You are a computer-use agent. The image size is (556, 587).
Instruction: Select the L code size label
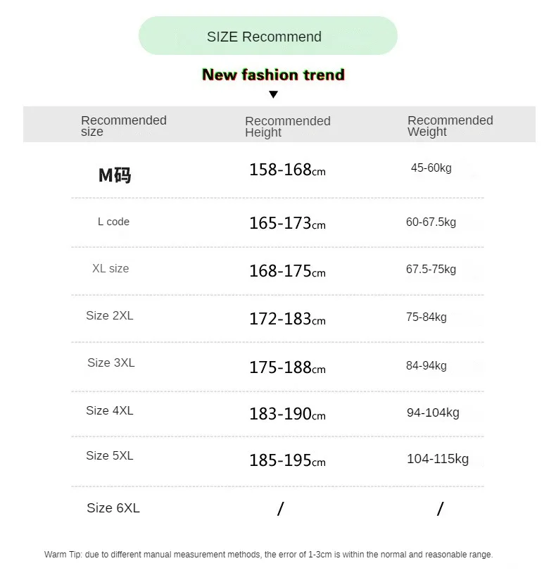(x=113, y=222)
